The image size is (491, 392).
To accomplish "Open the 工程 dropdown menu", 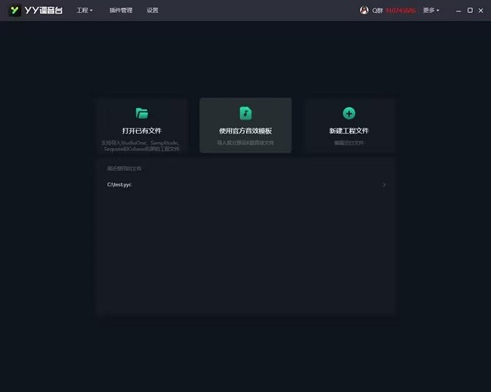I will click(x=85, y=11).
